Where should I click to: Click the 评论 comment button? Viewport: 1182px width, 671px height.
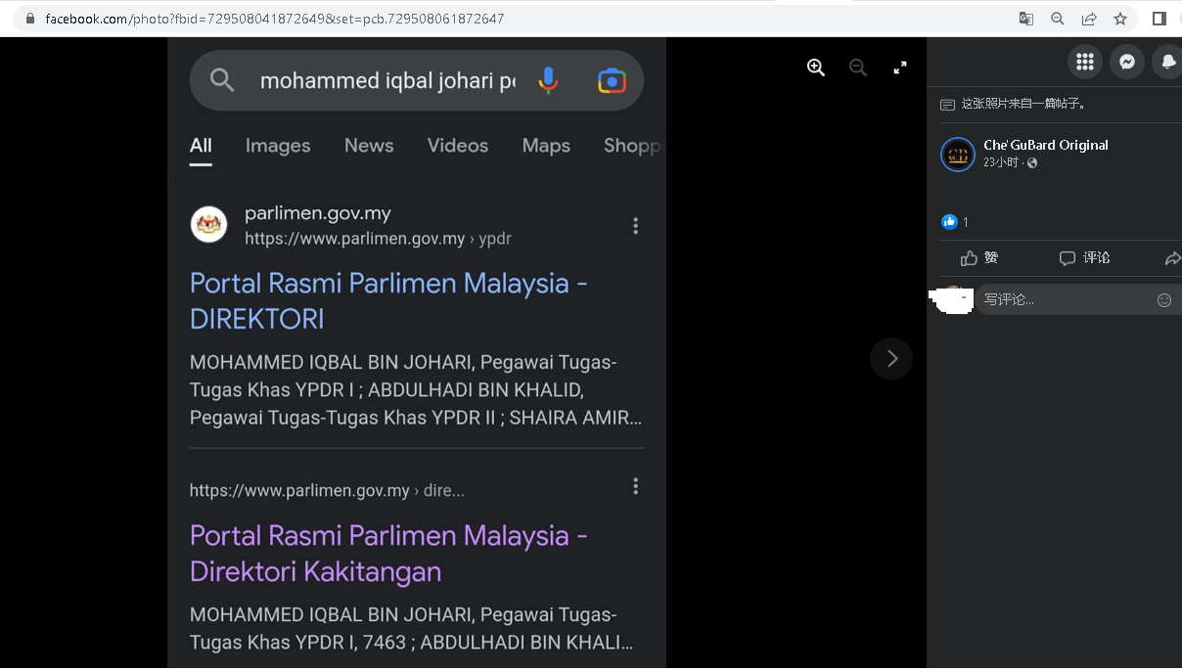tap(1085, 258)
